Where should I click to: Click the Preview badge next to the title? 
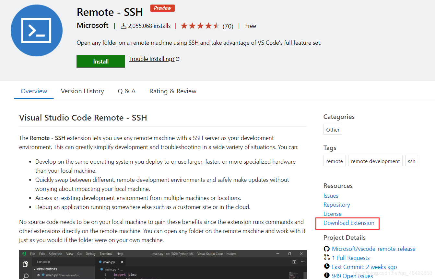162,8
